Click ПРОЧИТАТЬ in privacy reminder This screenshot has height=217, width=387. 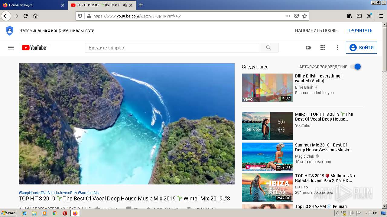(x=360, y=30)
